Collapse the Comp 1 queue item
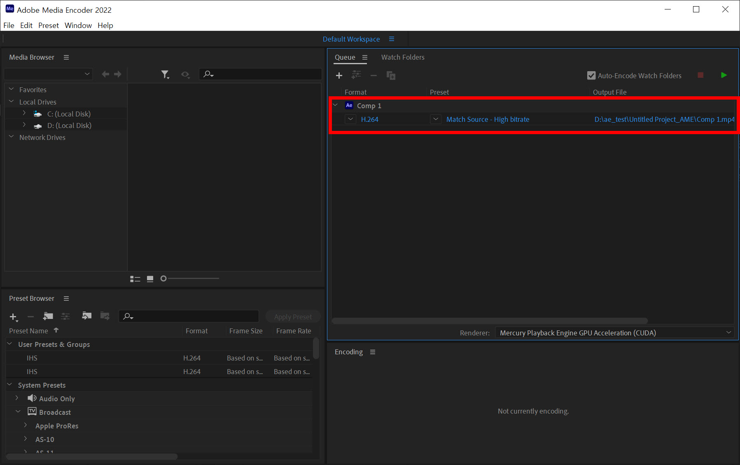 [x=335, y=105]
